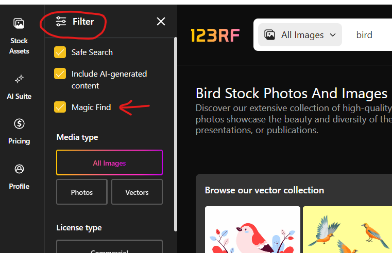Disable the Safe Search checkbox
This screenshot has height=253, width=392.
coord(60,52)
